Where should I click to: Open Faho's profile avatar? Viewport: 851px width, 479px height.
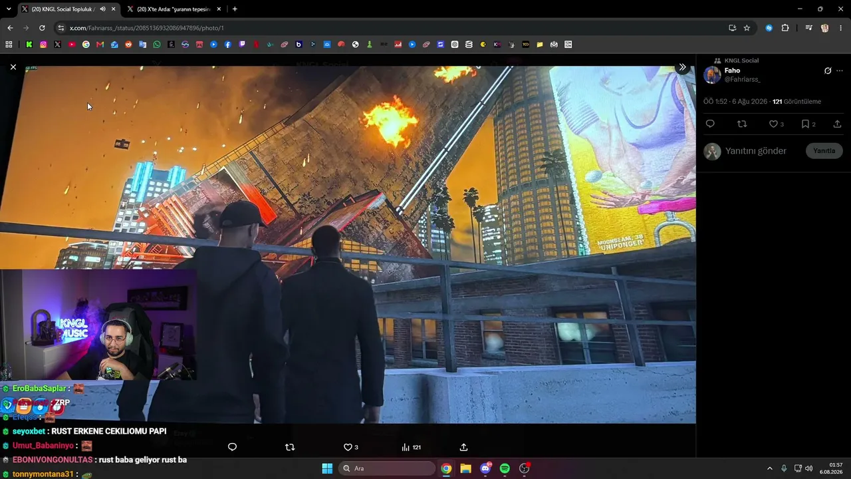(x=712, y=75)
